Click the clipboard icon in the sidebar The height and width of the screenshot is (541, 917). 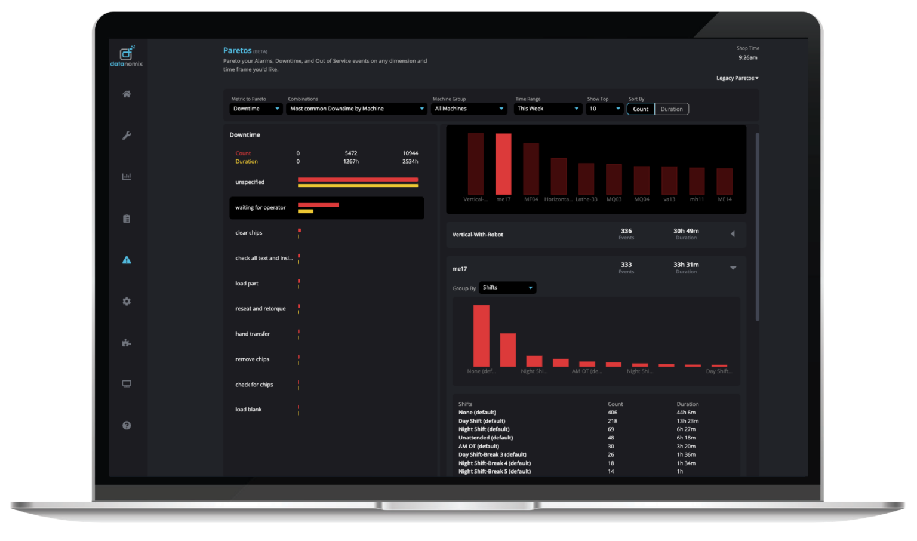click(127, 219)
